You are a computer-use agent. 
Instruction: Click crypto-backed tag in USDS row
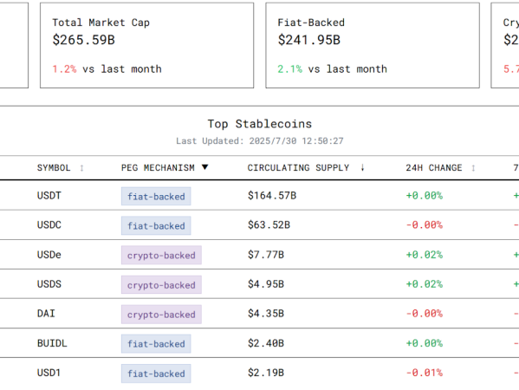pos(161,285)
